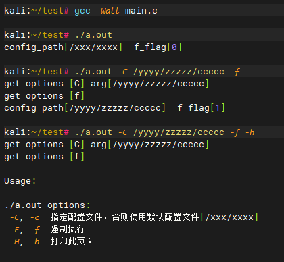Screen dimensions: 284x262
Task: Click the "f_flag[1]" output value
Action: (x=201, y=108)
